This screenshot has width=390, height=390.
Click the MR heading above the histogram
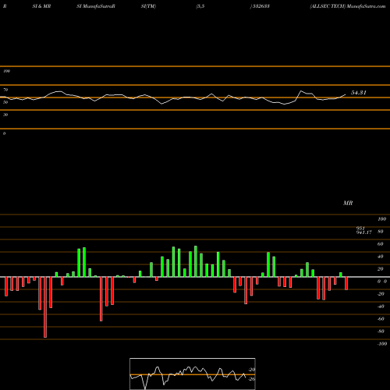348,203
